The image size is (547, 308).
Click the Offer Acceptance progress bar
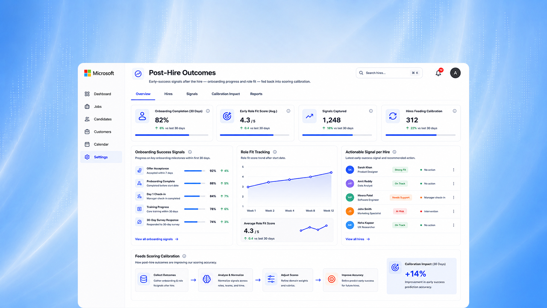click(x=194, y=171)
